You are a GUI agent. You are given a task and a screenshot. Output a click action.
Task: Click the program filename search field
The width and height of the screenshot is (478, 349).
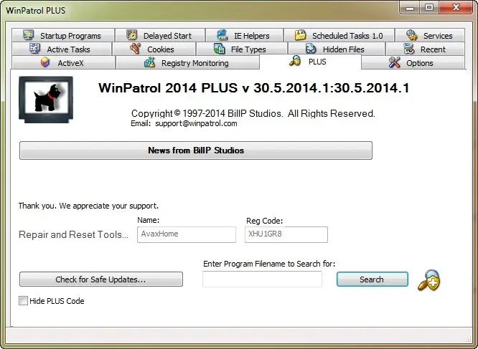click(262, 279)
